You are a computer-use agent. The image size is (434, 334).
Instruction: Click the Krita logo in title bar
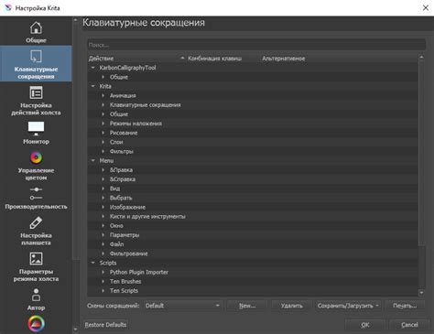[x=8, y=8]
